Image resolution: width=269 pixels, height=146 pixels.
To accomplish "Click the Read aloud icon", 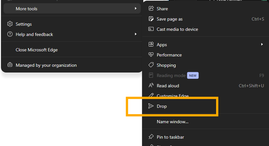I will 151,85.
